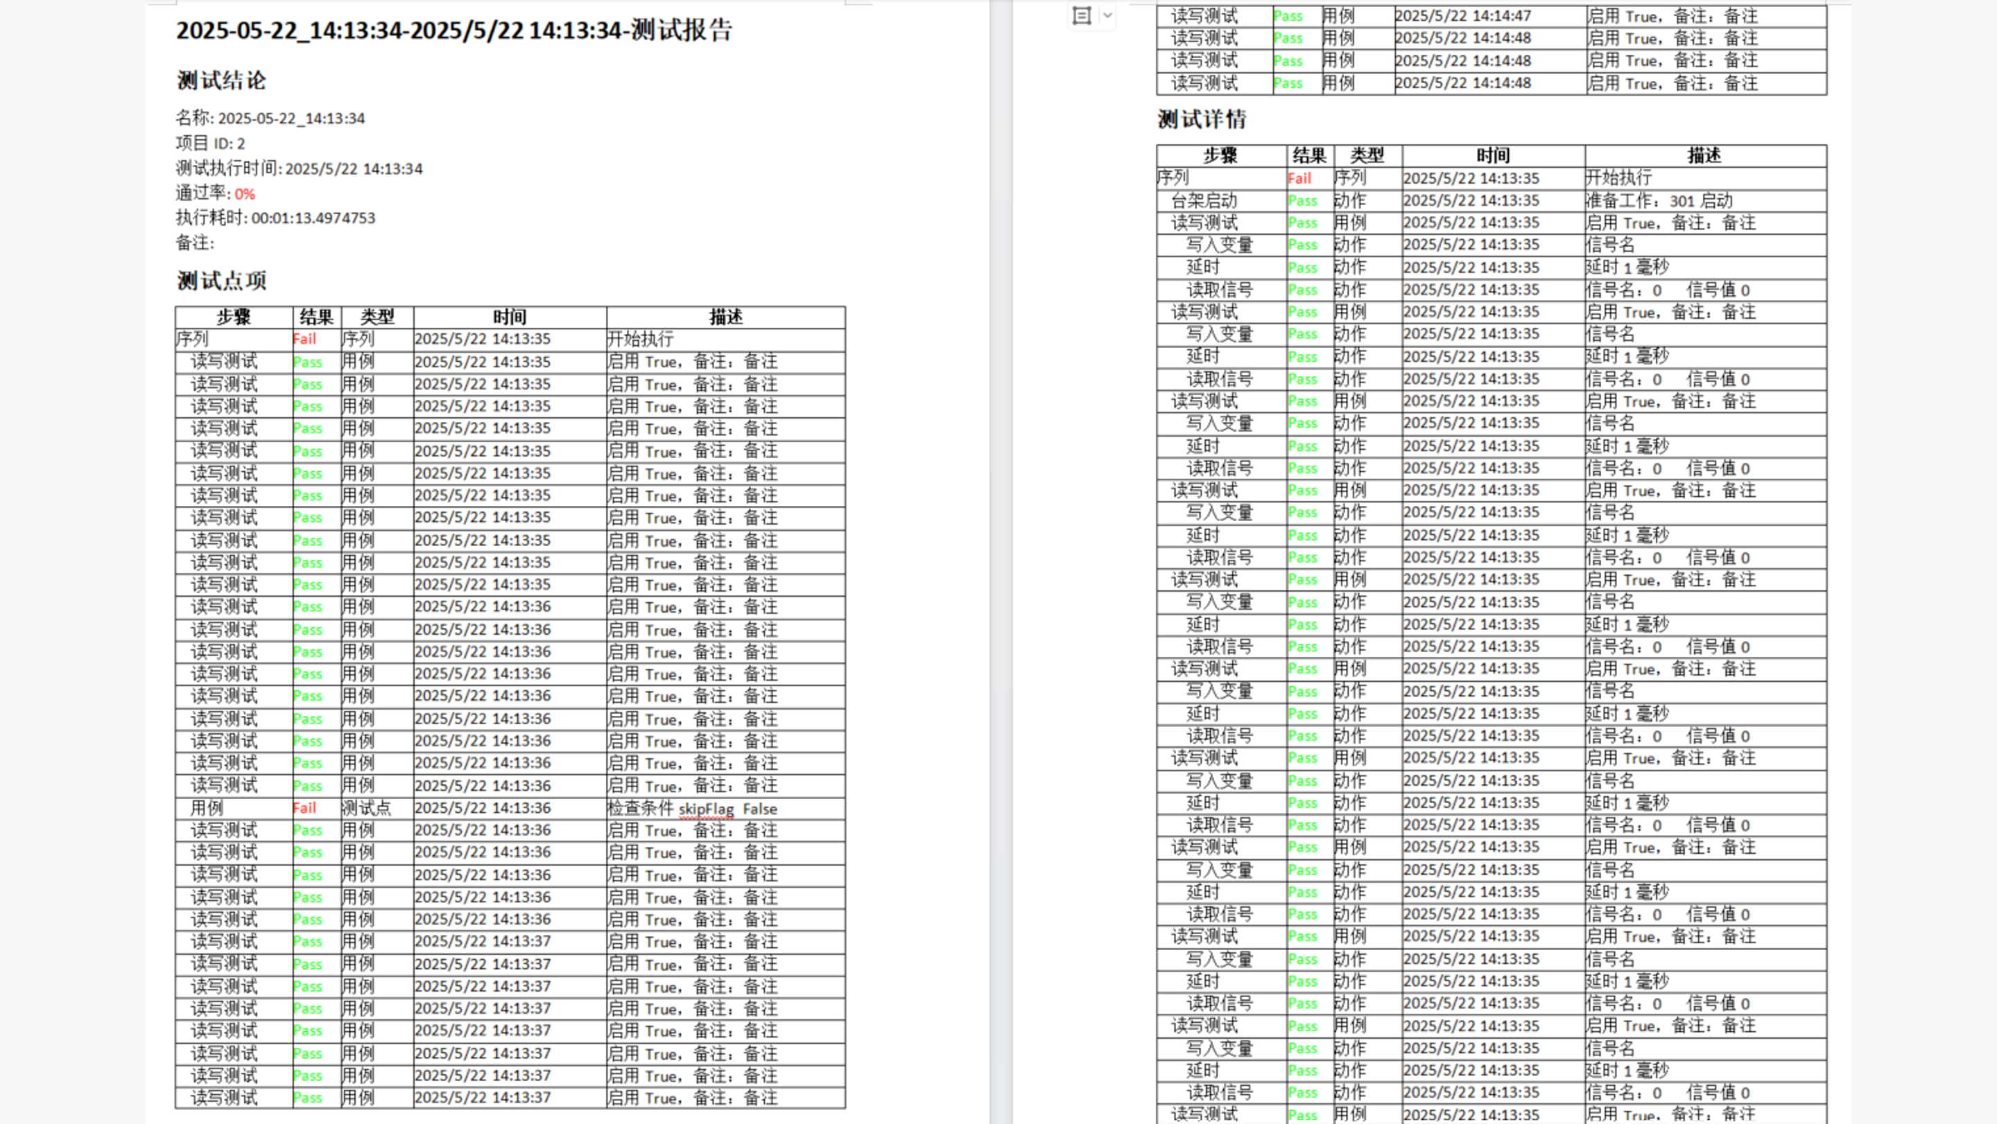Click the 测试结论 heading
The width and height of the screenshot is (1997, 1124).
point(221,80)
